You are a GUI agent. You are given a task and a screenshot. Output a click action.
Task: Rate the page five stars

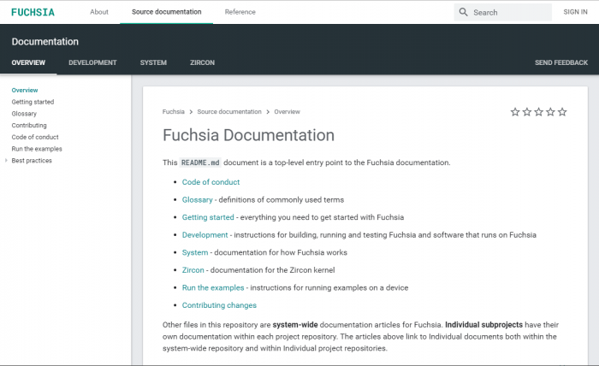coord(563,112)
